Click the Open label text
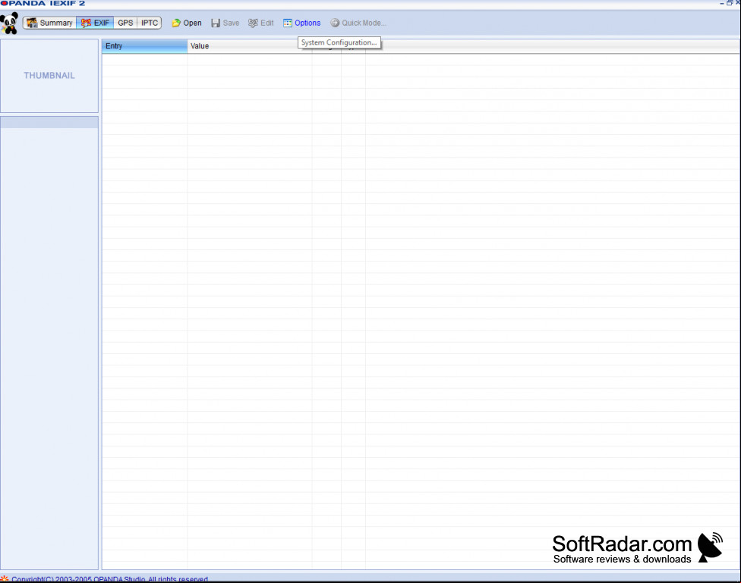Viewport: 741px width, 583px height. [x=192, y=23]
